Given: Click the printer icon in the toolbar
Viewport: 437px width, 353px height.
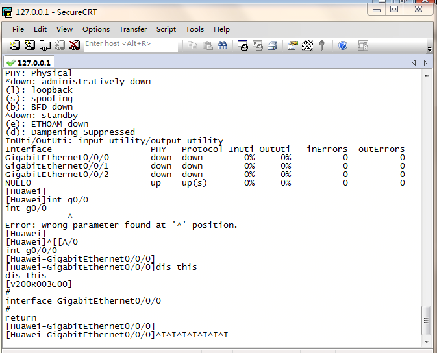Looking at the screenshot, I should tap(273, 45).
